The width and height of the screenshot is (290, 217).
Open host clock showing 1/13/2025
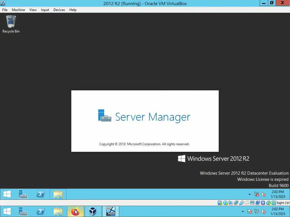(x=278, y=211)
